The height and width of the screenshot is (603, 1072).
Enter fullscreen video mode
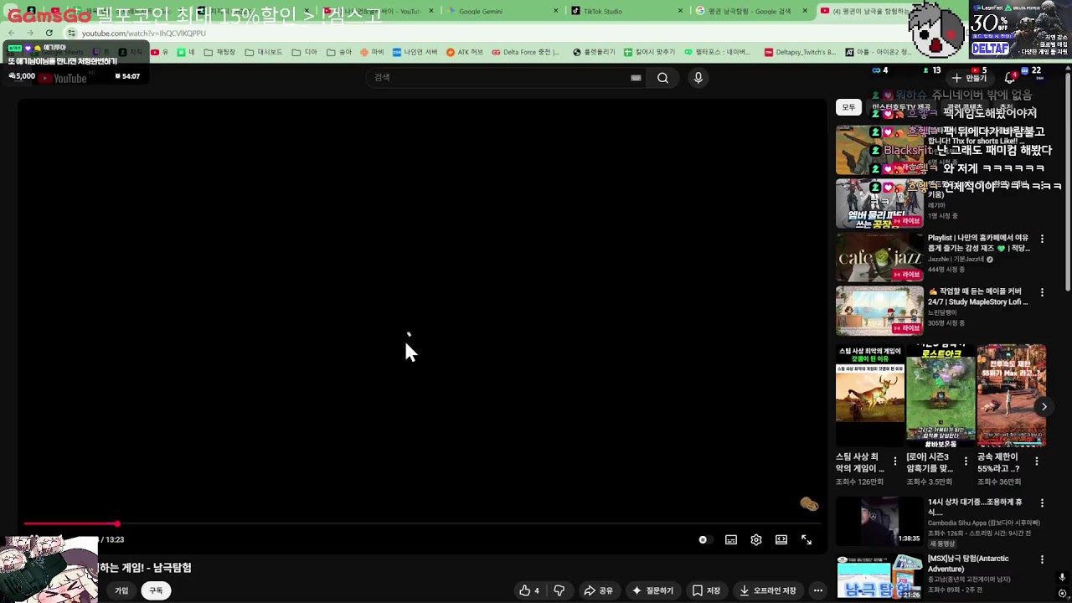click(x=807, y=540)
